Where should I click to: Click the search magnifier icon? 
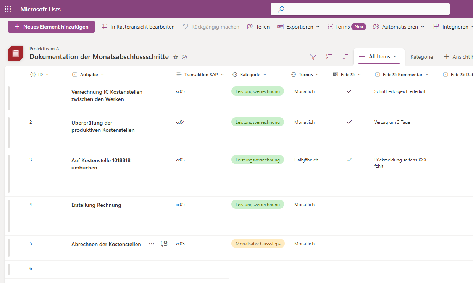click(281, 10)
